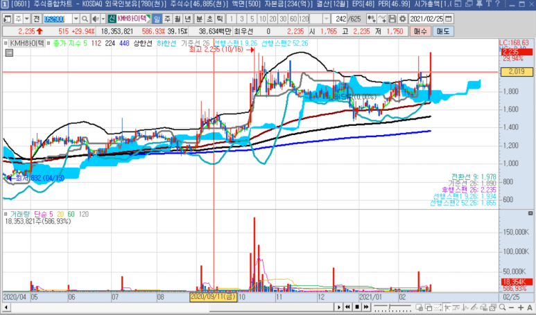Click the stock search magnifier icon
This screenshot has width=536, height=315.
tap(85, 18)
